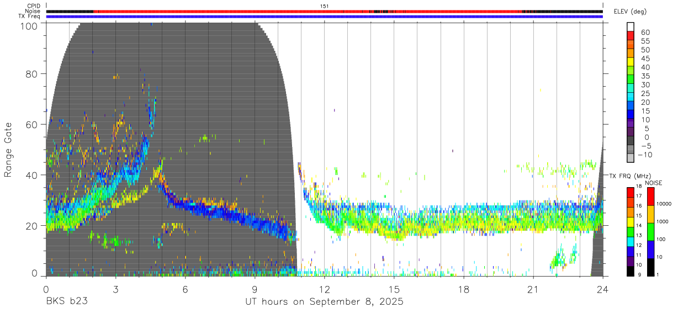Click the red and black Noise strip
The height and width of the screenshot is (313, 678).
pyautogui.click(x=325, y=11)
